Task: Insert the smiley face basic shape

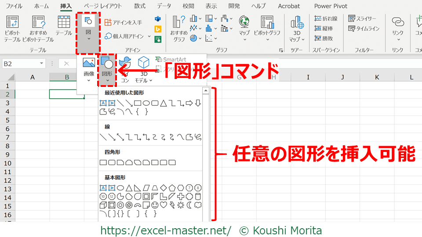Action: 155,205
